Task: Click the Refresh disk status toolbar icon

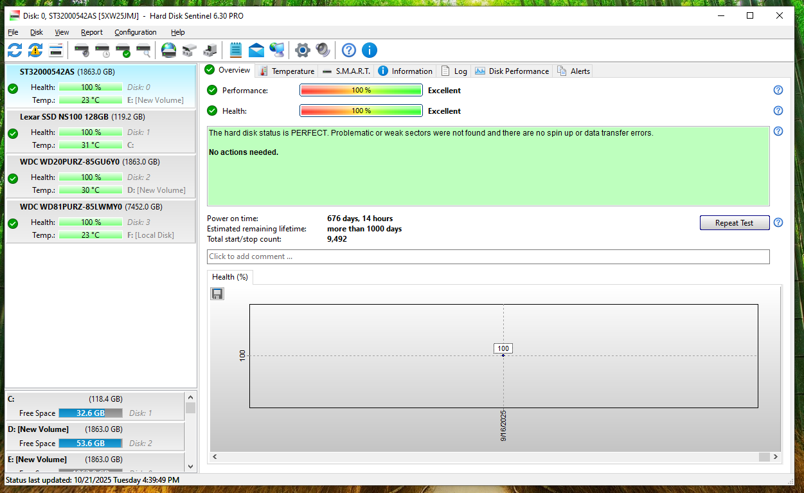Action: click(x=15, y=50)
